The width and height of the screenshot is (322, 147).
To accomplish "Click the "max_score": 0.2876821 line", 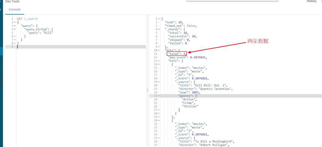I will point(188,57).
